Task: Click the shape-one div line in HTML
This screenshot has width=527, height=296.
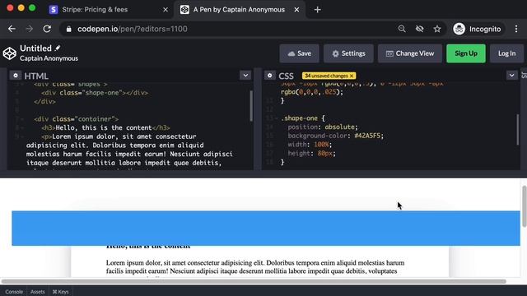Action: pos(95,93)
